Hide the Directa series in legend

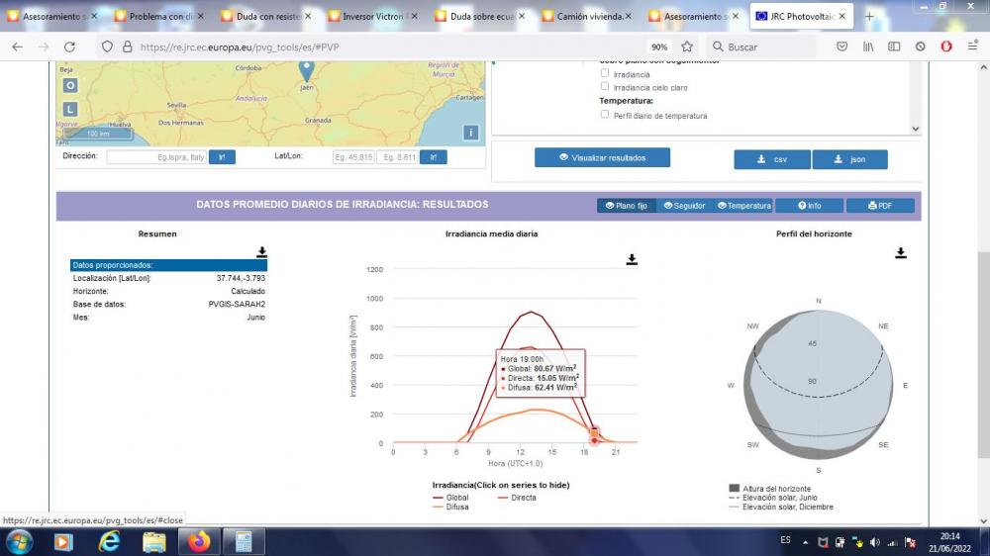[x=517, y=498]
